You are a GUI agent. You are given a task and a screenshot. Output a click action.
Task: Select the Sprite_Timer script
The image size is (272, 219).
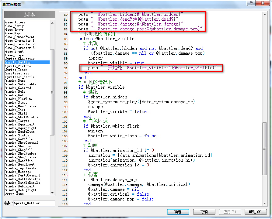coord(16,70)
